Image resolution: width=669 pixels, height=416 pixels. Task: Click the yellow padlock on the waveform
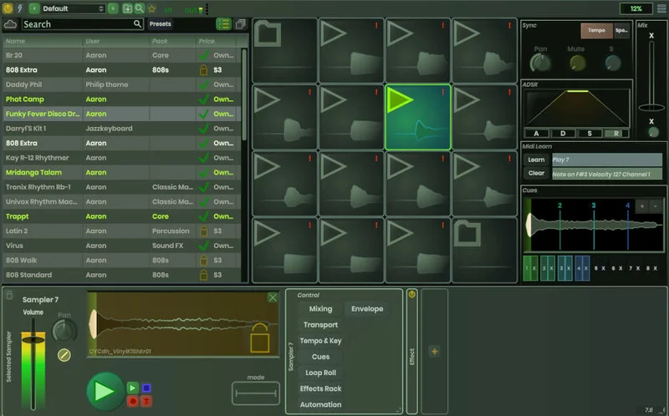pyautogui.click(x=260, y=338)
